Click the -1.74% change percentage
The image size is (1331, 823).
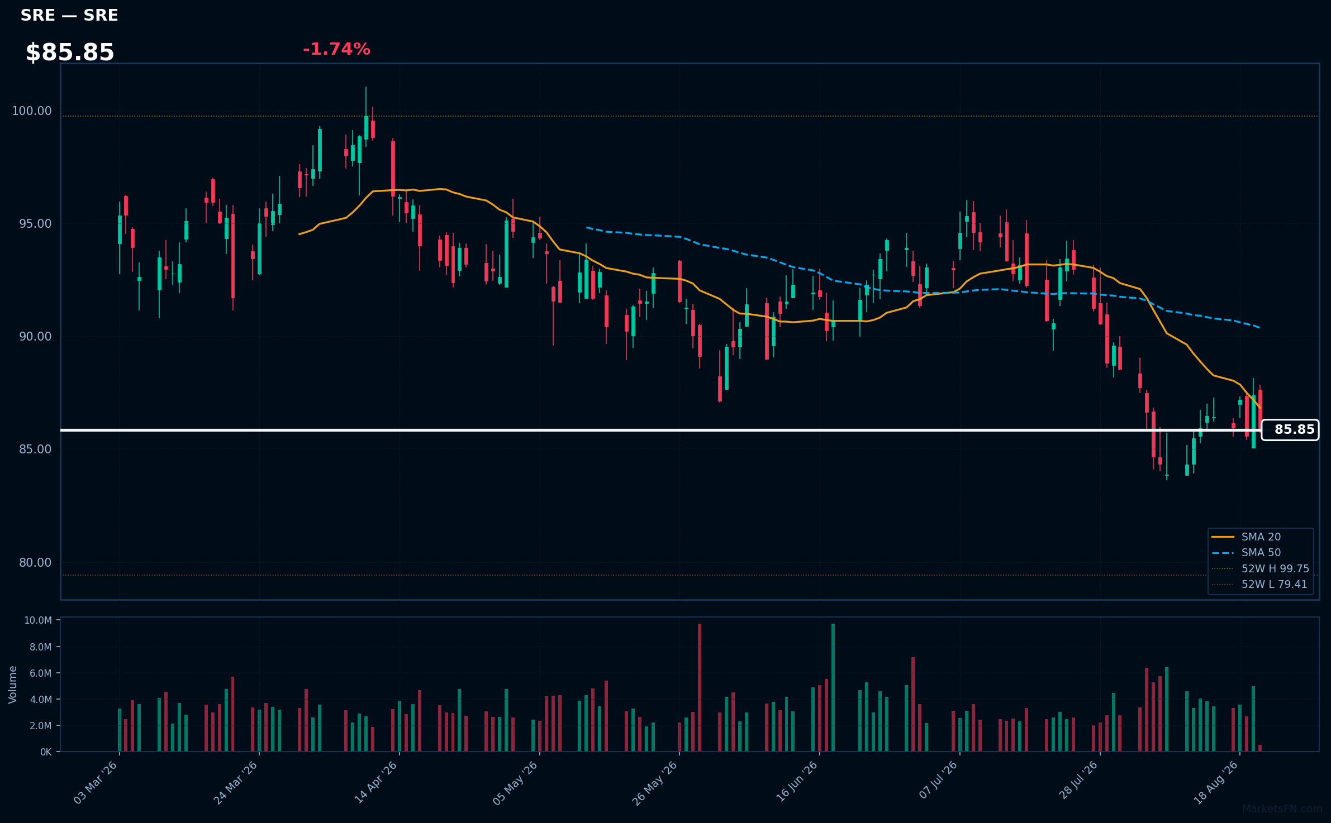336,49
